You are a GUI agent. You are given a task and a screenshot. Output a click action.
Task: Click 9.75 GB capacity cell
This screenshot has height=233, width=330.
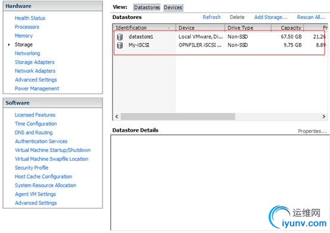(x=292, y=45)
